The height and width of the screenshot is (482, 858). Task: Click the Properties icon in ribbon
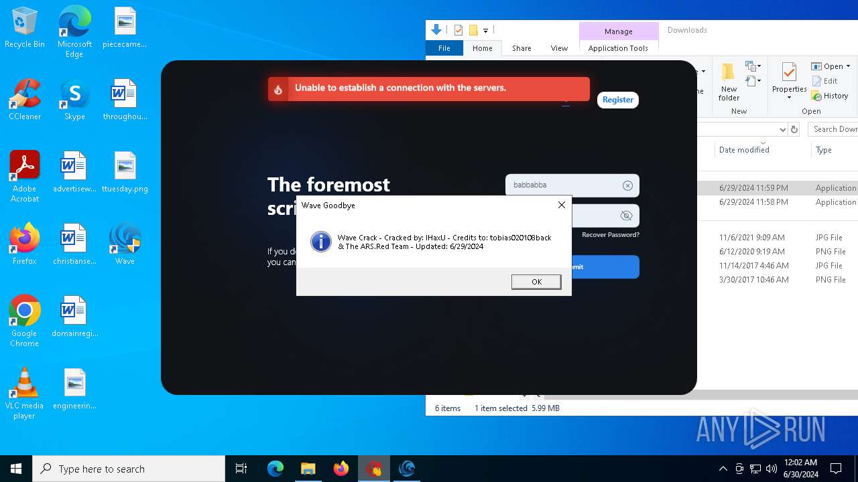coord(789,72)
